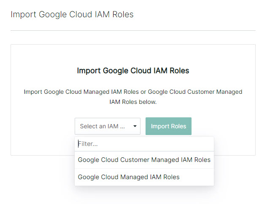The width and height of the screenshot is (270, 204).
Task: Place cursor in the dropdown filter box
Action: tap(144, 144)
